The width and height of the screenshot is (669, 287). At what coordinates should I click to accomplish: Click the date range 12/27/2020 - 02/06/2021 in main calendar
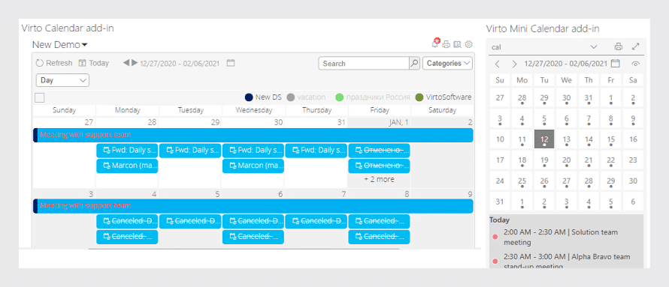click(x=180, y=64)
